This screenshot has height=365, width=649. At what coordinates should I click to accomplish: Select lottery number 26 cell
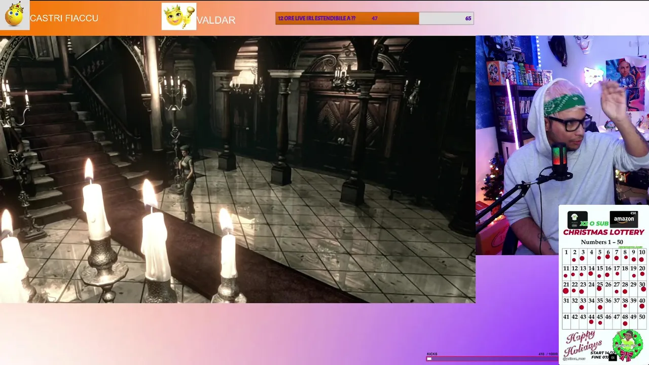click(x=608, y=289)
